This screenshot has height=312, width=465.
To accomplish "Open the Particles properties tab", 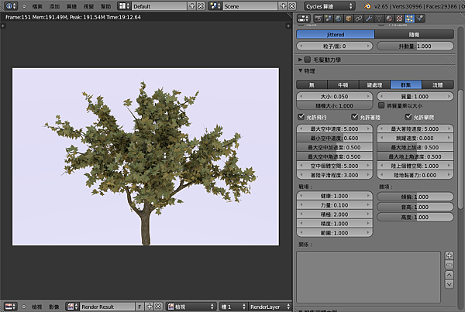I will pos(409,19).
